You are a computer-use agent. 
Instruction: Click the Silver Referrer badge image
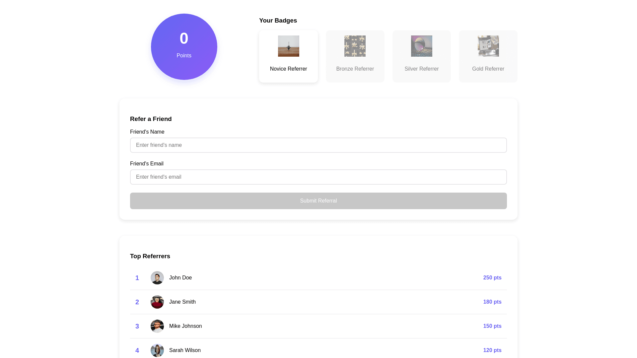[421, 46]
